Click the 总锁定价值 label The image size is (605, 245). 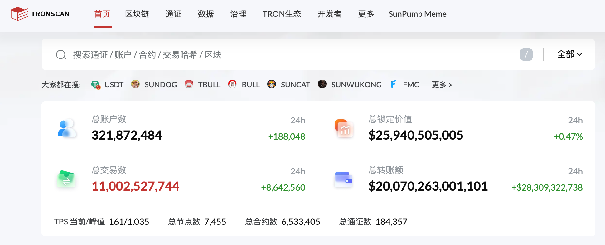[390, 119]
